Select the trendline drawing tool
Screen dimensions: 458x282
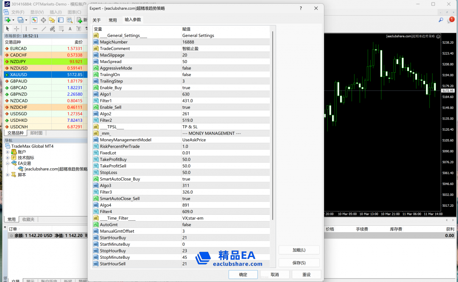[x=44, y=29]
